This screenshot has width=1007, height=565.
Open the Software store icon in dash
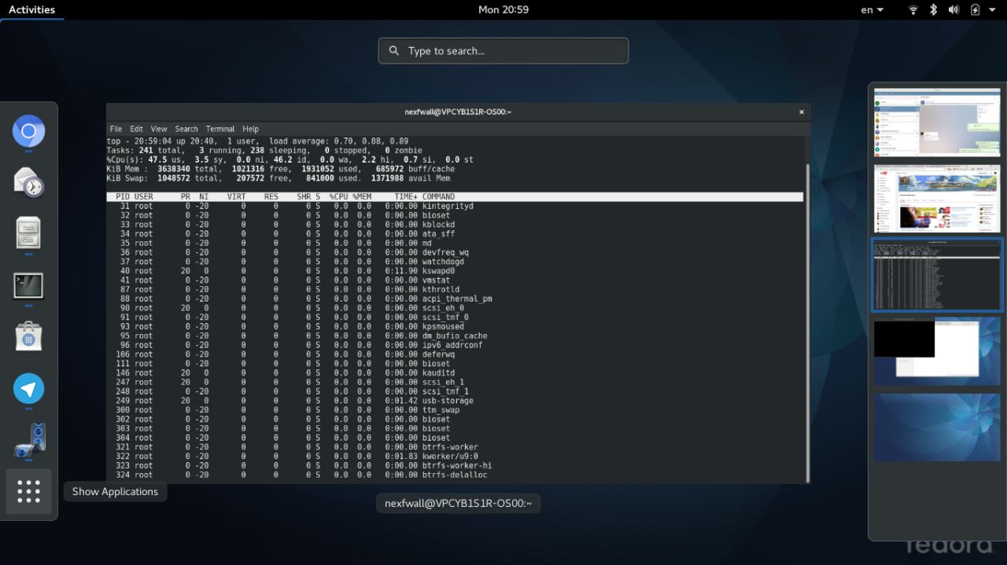(x=28, y=336)
